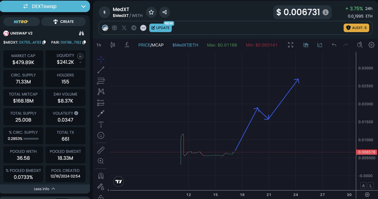The image size is (378, 199).
Task: Open the $MEDXT address link 0X755...AF93
Action: (30, 42)
